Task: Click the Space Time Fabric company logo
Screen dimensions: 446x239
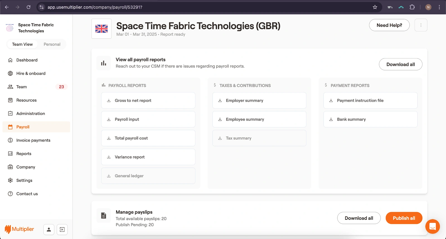Action: [10, 28]
